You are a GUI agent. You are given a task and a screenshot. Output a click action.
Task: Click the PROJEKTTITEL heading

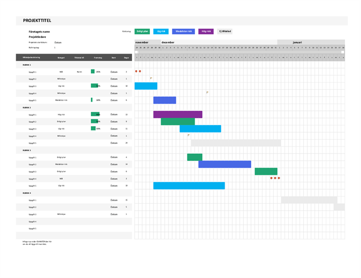[x=37, y=20]
